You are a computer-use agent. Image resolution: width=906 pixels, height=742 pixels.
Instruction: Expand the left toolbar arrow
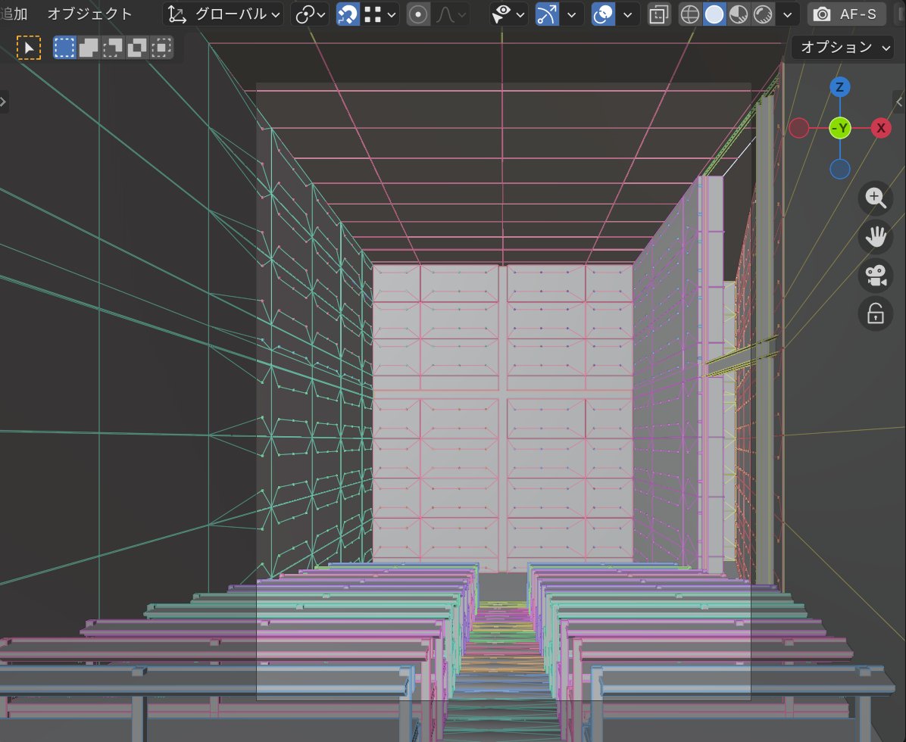point(4,102)
